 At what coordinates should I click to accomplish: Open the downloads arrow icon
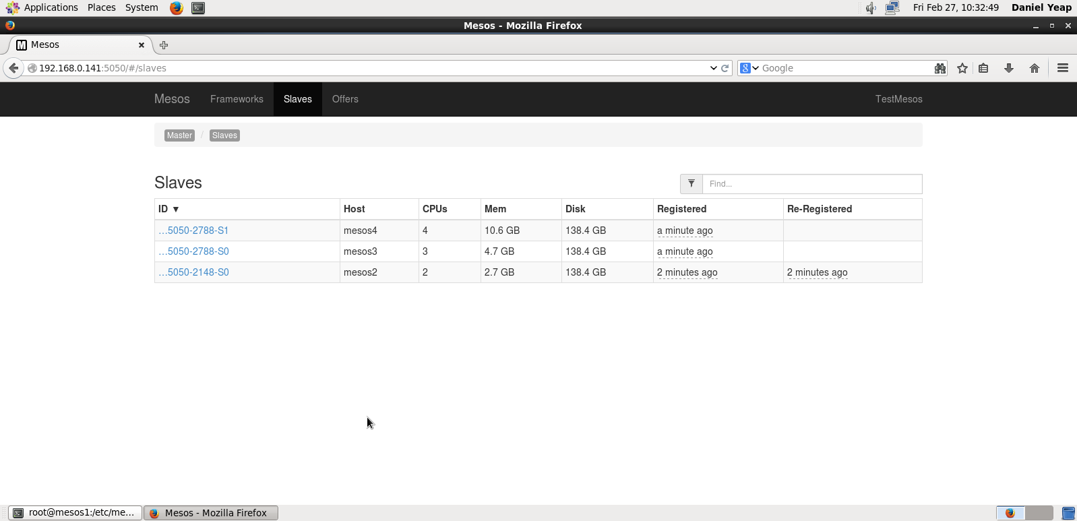[1009, 68]
